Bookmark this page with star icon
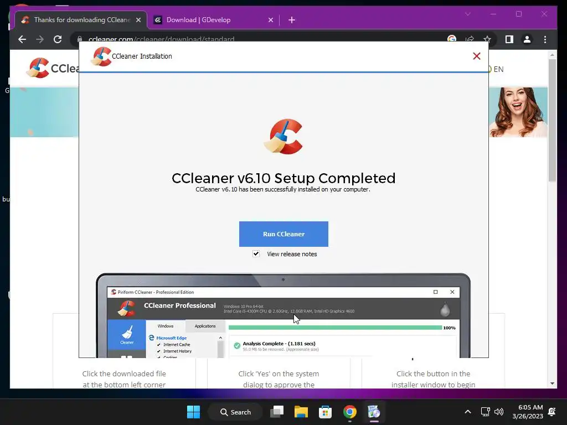Screen dimensions: 567x425 click(x=487, y=39)
